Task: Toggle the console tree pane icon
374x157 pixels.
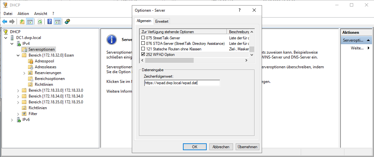Action: tap(30, 21)
